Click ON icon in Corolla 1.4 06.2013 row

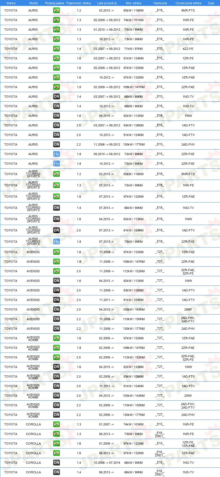(x=57, y=472)
